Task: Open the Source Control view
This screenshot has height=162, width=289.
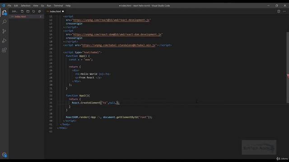Action: (x=4, y=31)
